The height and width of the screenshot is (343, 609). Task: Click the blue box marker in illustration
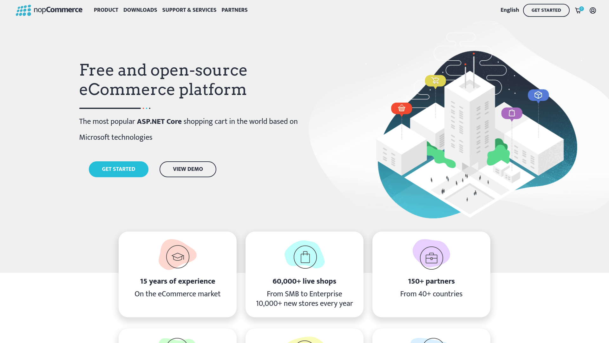[x=538, y=96]
